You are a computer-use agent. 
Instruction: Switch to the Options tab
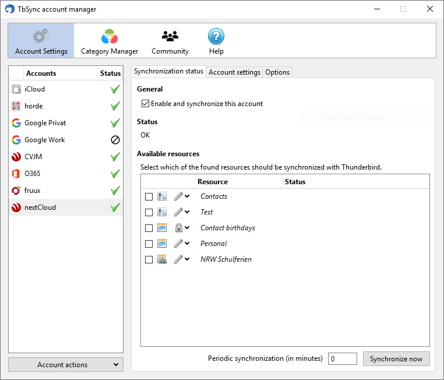(x=277, y=72)
